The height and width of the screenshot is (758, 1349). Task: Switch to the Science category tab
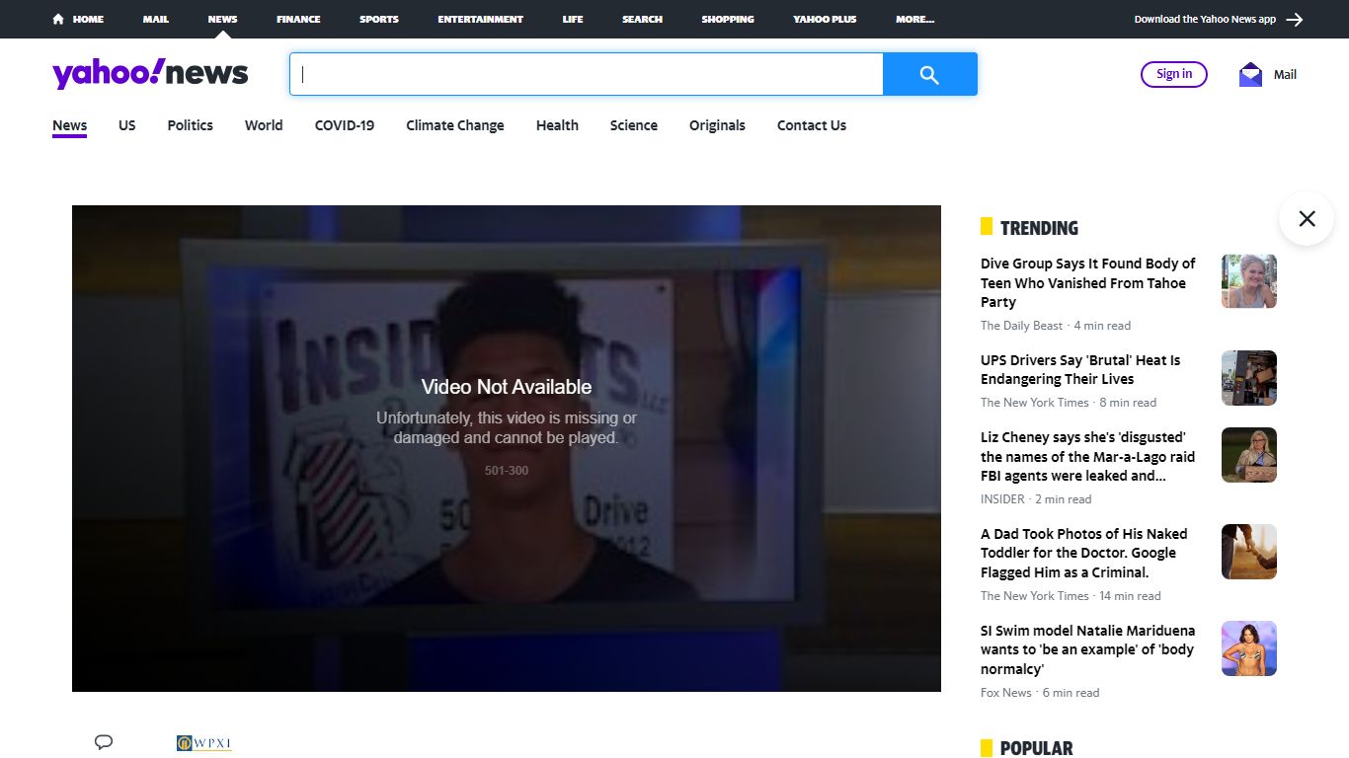[634, 125]
